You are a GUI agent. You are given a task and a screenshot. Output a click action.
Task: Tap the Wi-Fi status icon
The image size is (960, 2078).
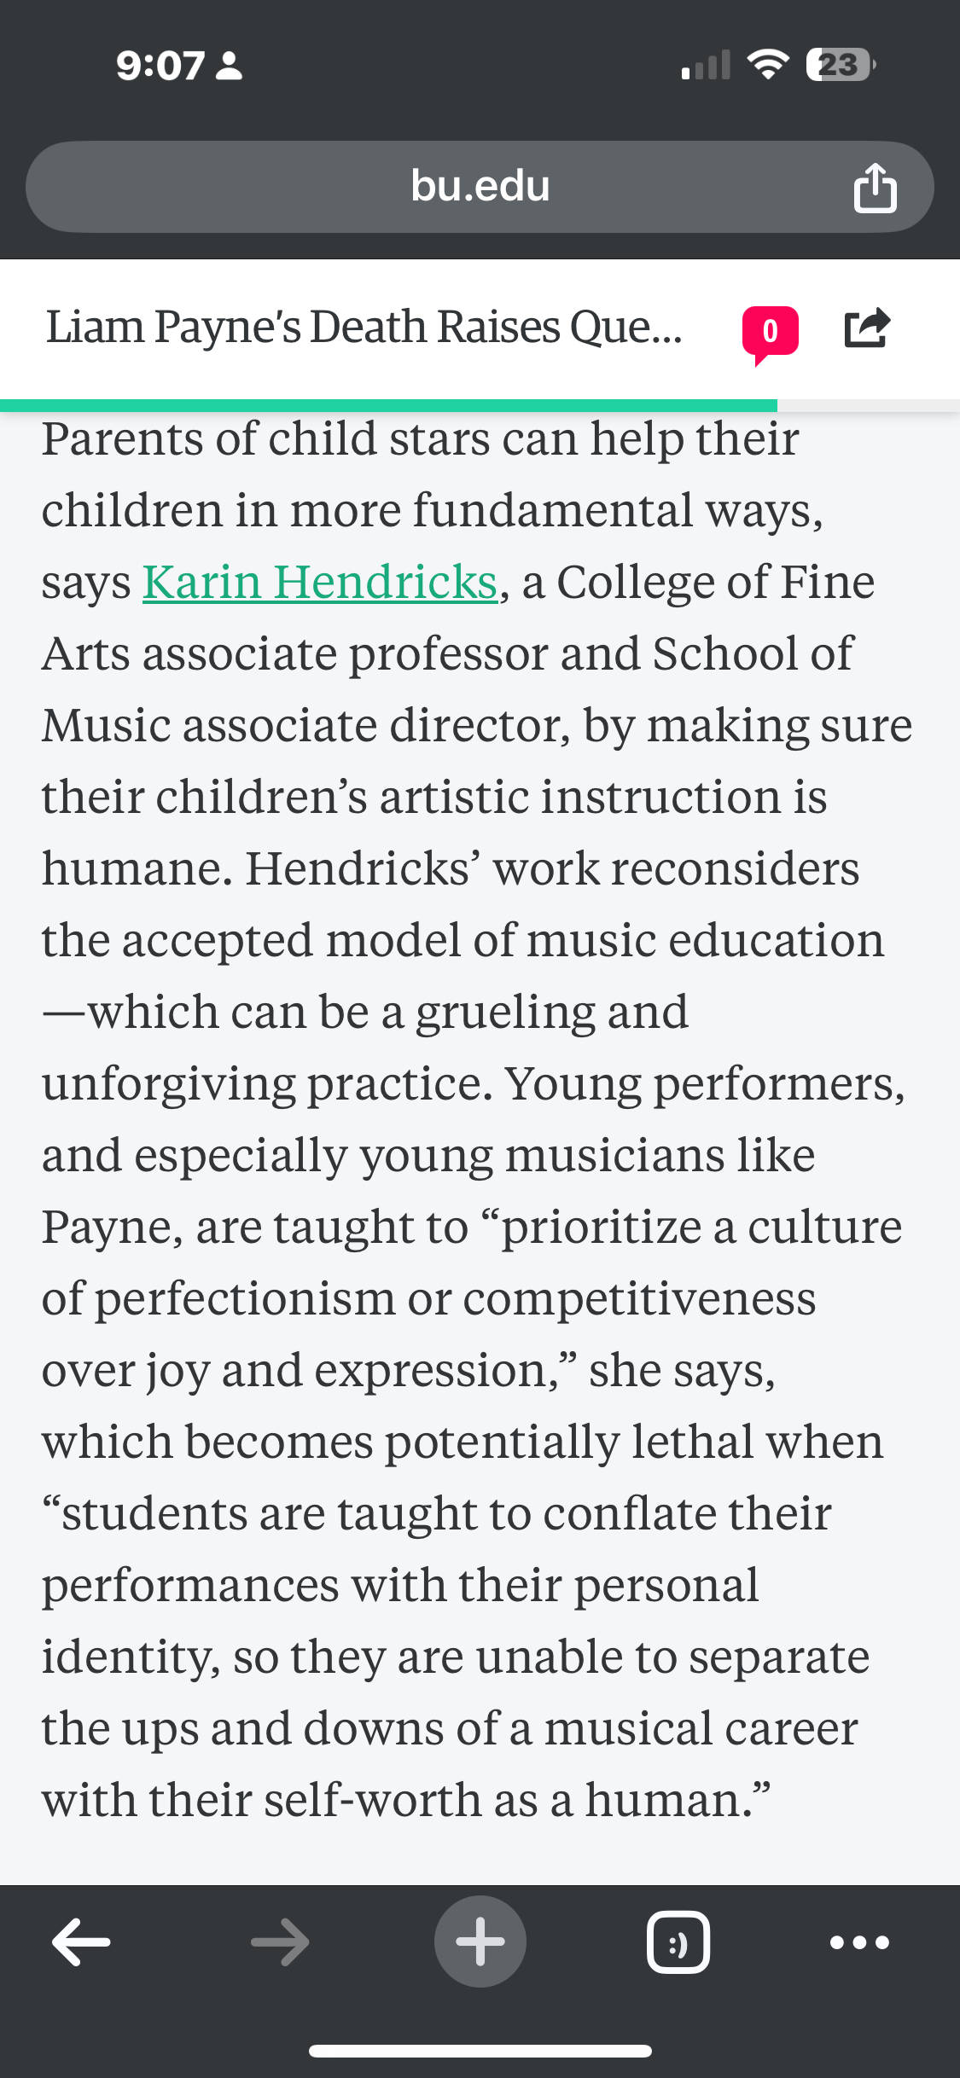coord(768,65)
